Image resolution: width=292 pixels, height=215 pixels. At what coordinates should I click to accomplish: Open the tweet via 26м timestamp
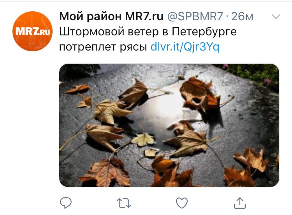pos(242,16)
